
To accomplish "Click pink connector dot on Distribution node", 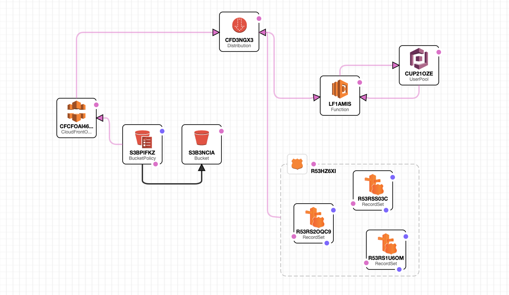I will tap(259, 19).
